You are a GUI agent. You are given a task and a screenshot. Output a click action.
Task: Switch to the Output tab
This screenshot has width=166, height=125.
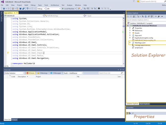[15, 120]
